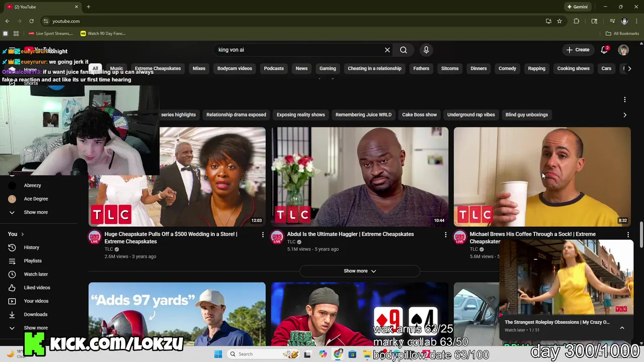Close the YouTube tab
Viewport: 644px width, 362px height.
(76, 7)
